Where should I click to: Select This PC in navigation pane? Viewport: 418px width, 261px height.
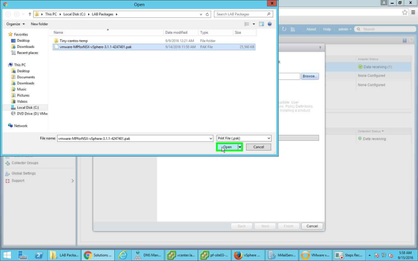20,65
